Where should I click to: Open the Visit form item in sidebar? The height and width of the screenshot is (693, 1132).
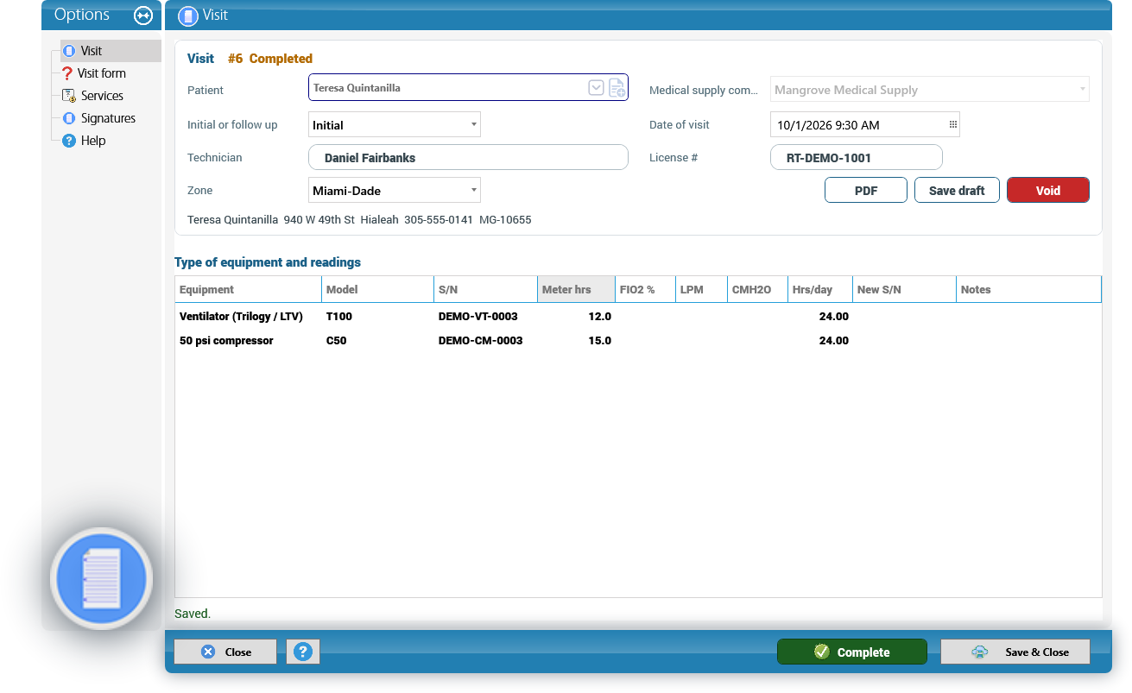coord(102,73)
